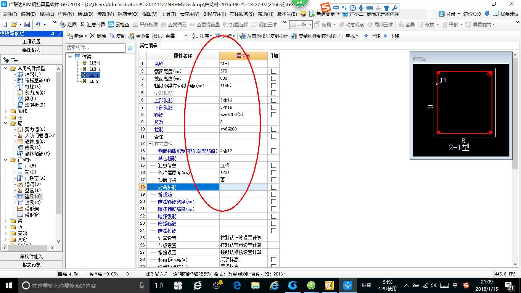521x293 pixels.
Task: Open the 文件(F) menu
Action: coord(10,14)
